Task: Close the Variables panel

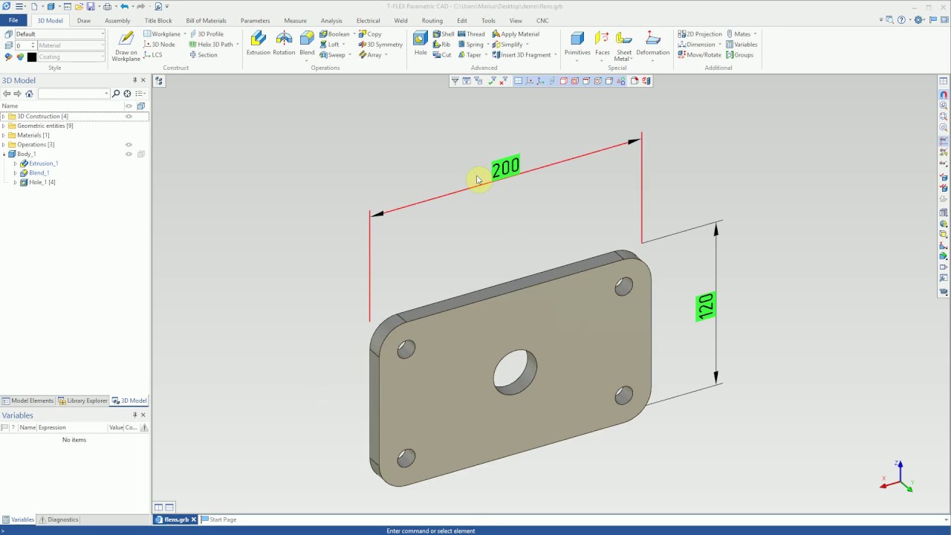Action: coord(143,415)
